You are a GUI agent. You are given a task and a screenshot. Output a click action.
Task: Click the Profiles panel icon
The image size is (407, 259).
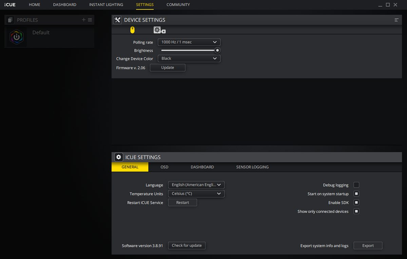[x=10, y=20]
